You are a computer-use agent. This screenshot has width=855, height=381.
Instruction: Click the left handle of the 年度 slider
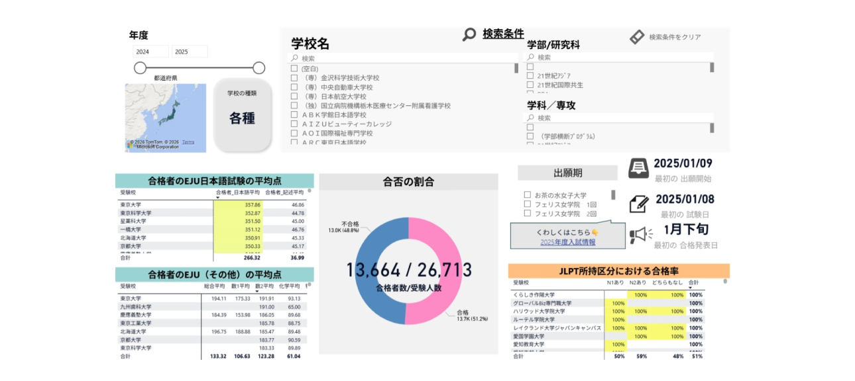coord(140,67)
